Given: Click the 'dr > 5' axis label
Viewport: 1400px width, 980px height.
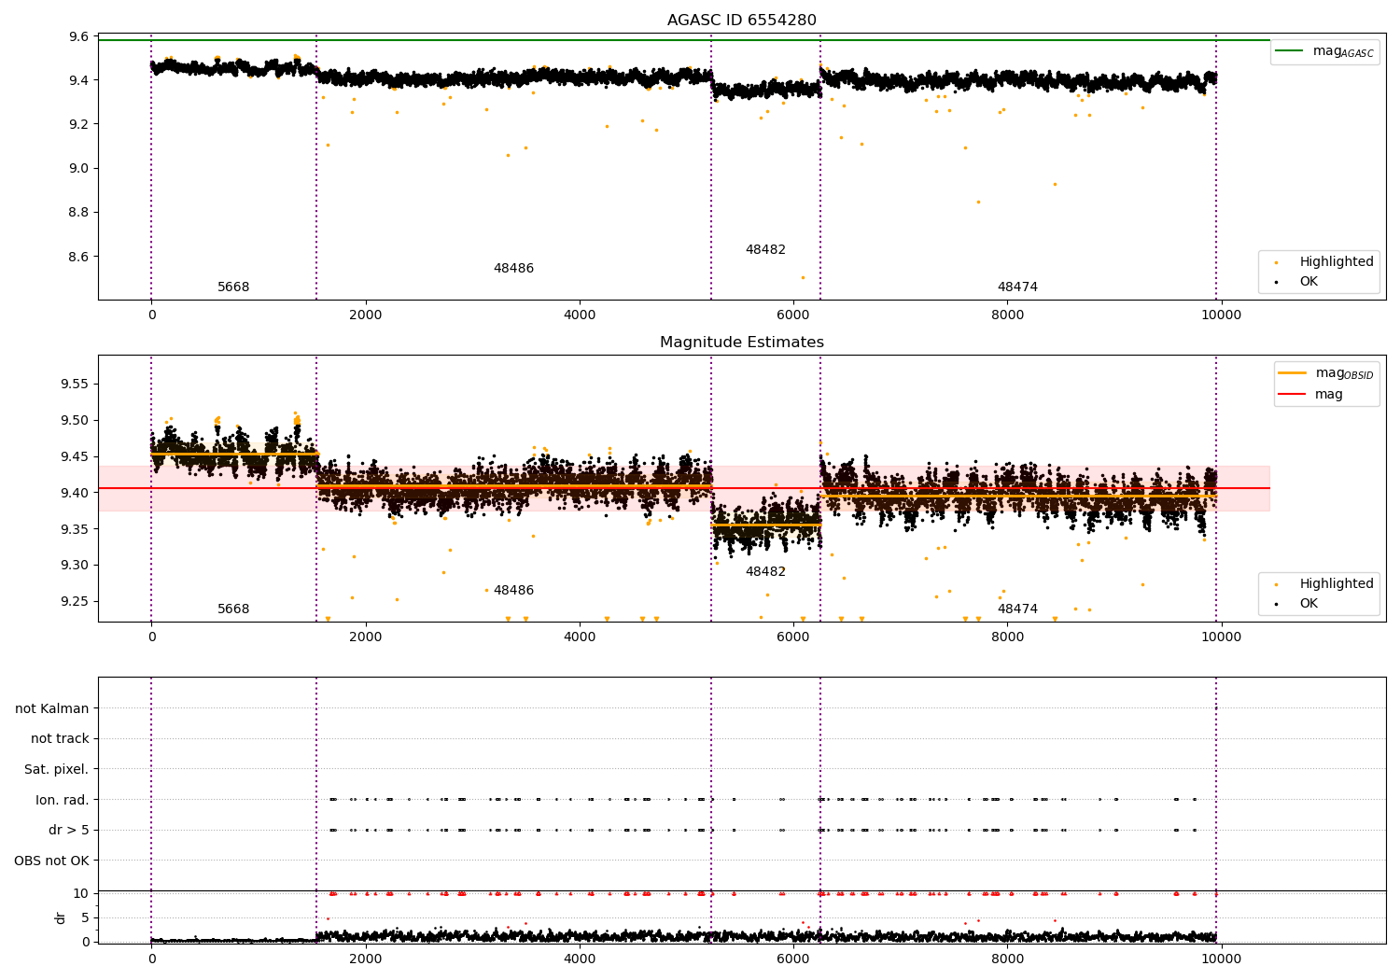Looking at the screenshot, I should coord(69,830).
